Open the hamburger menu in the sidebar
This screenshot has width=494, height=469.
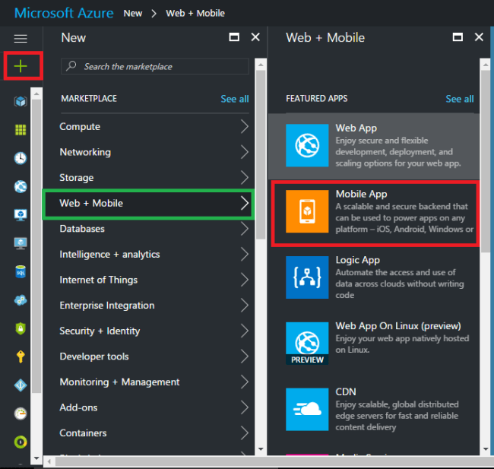click(21, 39)
